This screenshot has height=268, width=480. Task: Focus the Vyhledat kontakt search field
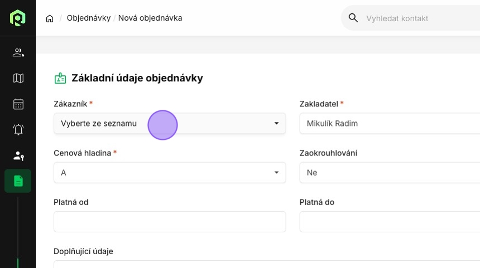423,18
